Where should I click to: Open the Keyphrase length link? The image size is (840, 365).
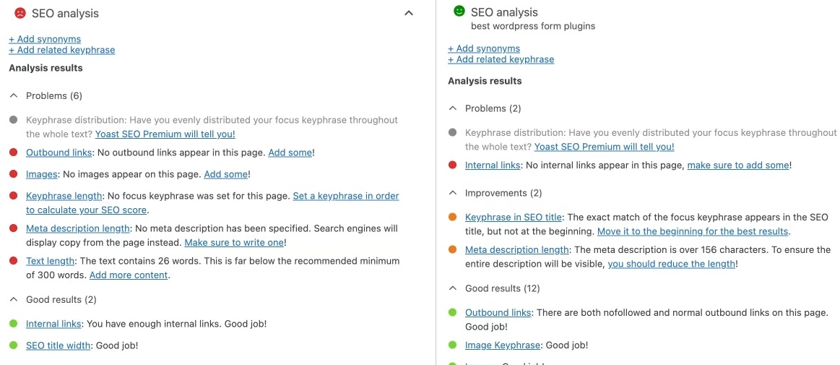(x=64, y=196)
